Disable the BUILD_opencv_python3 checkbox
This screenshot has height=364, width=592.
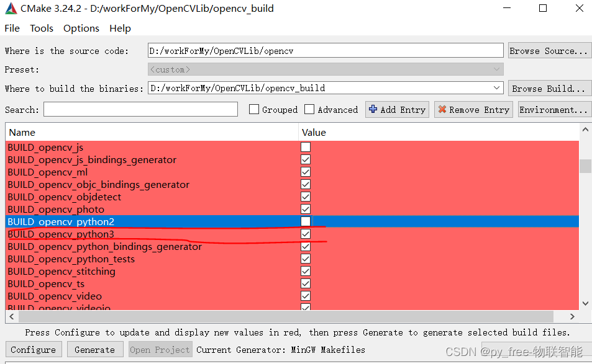[305, 234]
